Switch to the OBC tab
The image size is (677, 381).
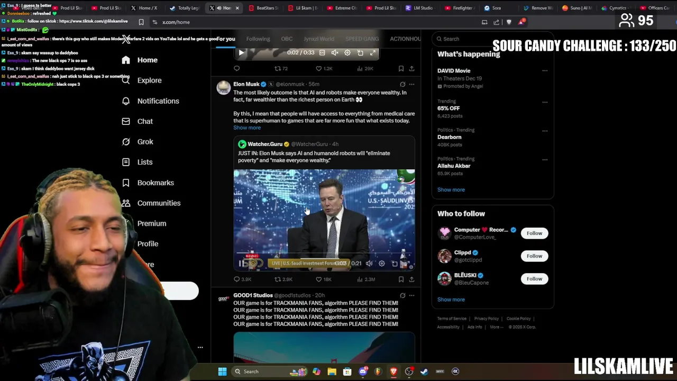pyautogui.click(x=287, y=39)
